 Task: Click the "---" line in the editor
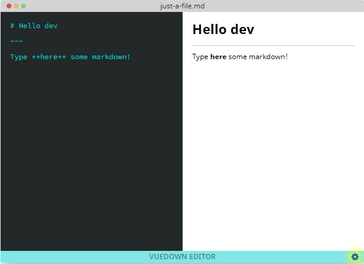pyautogui.click(x=17, y=41)
